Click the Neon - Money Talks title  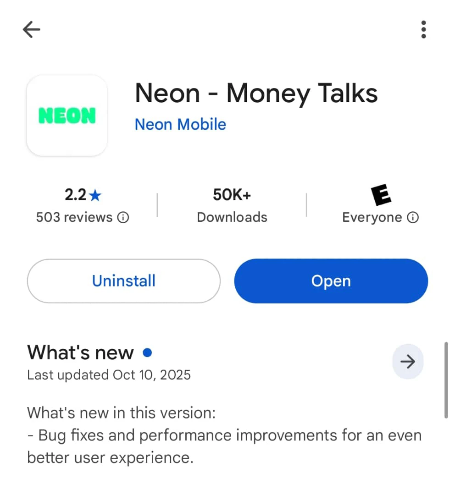[x=256, y=93]
